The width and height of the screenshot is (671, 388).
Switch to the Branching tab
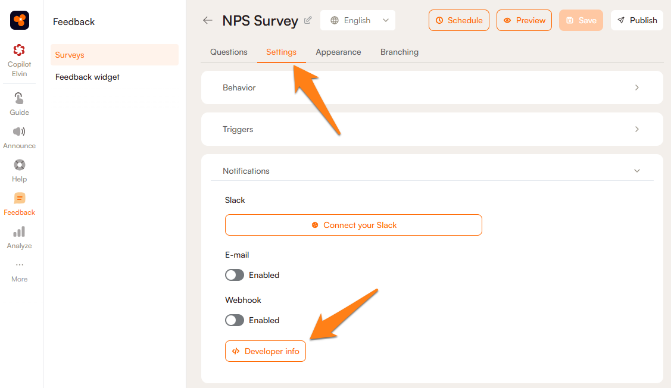click(x=400, y=52)
